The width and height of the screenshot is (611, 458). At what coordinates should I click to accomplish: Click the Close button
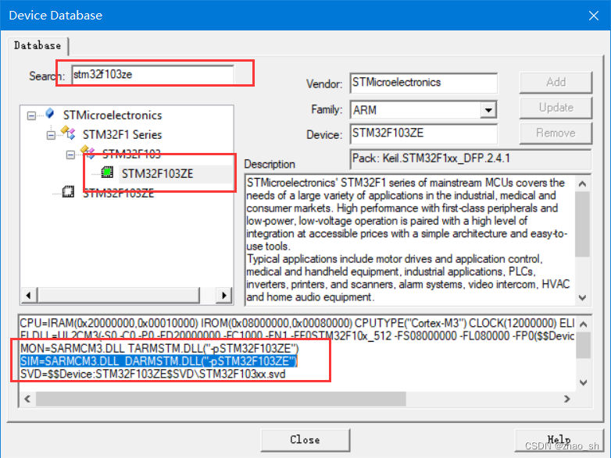[305, 440]
